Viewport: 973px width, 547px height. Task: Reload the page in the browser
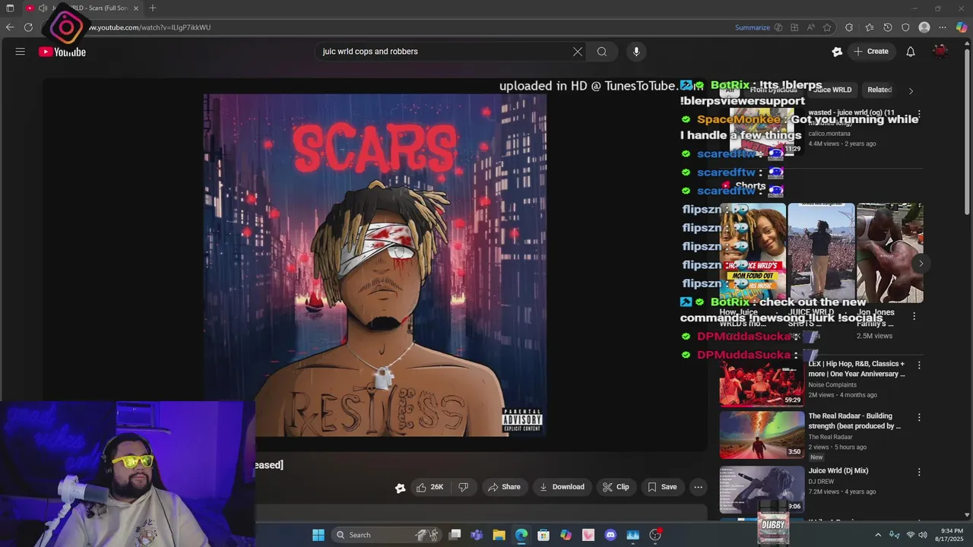(28, 27)
